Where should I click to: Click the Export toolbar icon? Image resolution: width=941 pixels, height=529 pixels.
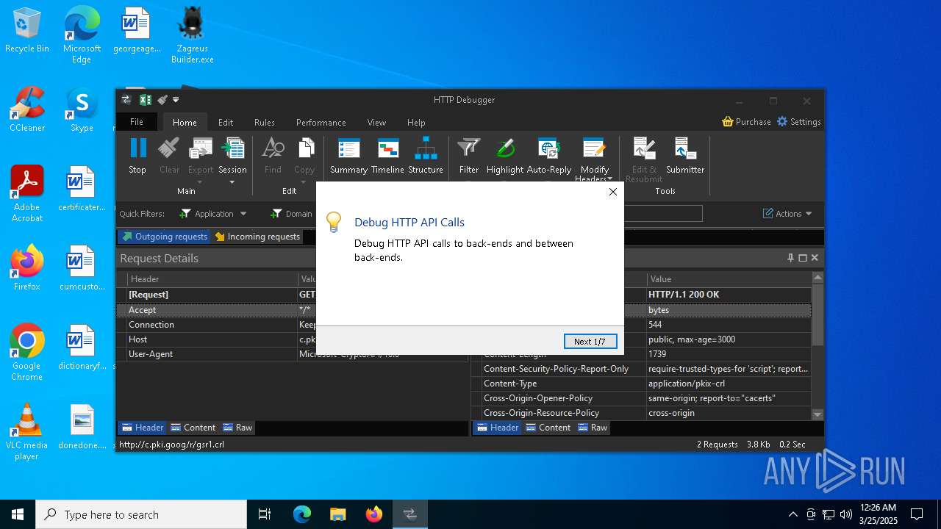[201, 148]
